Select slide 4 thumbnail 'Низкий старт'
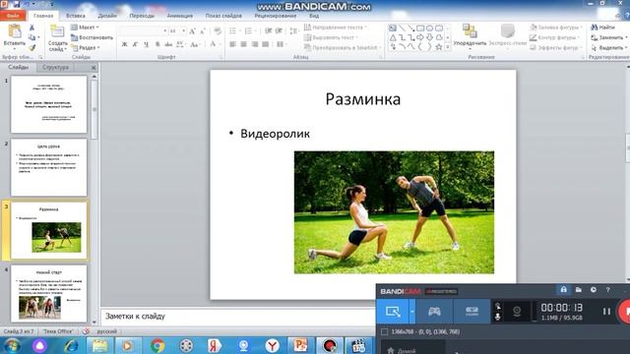Viewport: 630px width, 354px height. click(48, 293)
